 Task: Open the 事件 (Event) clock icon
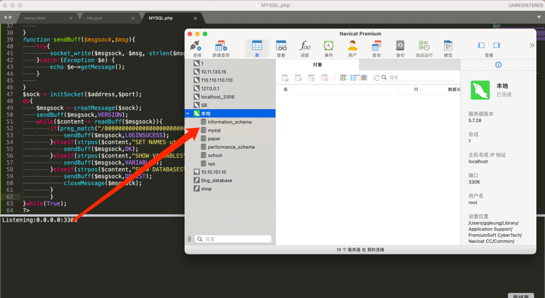329,48
